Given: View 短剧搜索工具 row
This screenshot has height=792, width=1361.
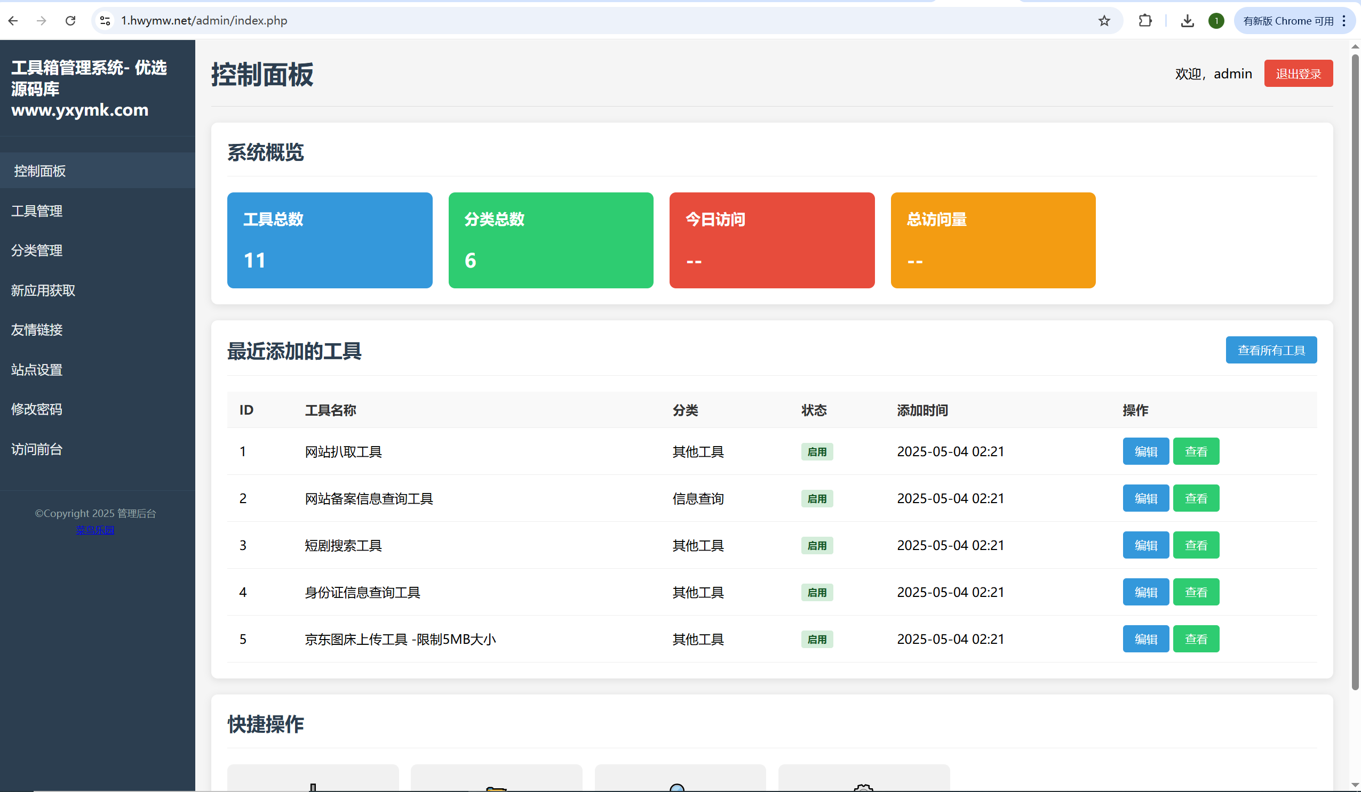Looking at the screenshot, I should 1196,545.
